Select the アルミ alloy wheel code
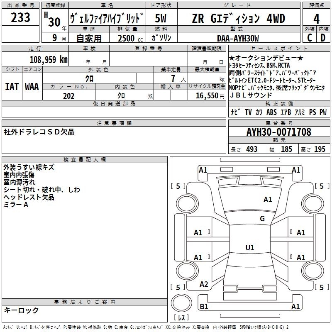This screenshot has height=332, width=332. click(300, 112)
